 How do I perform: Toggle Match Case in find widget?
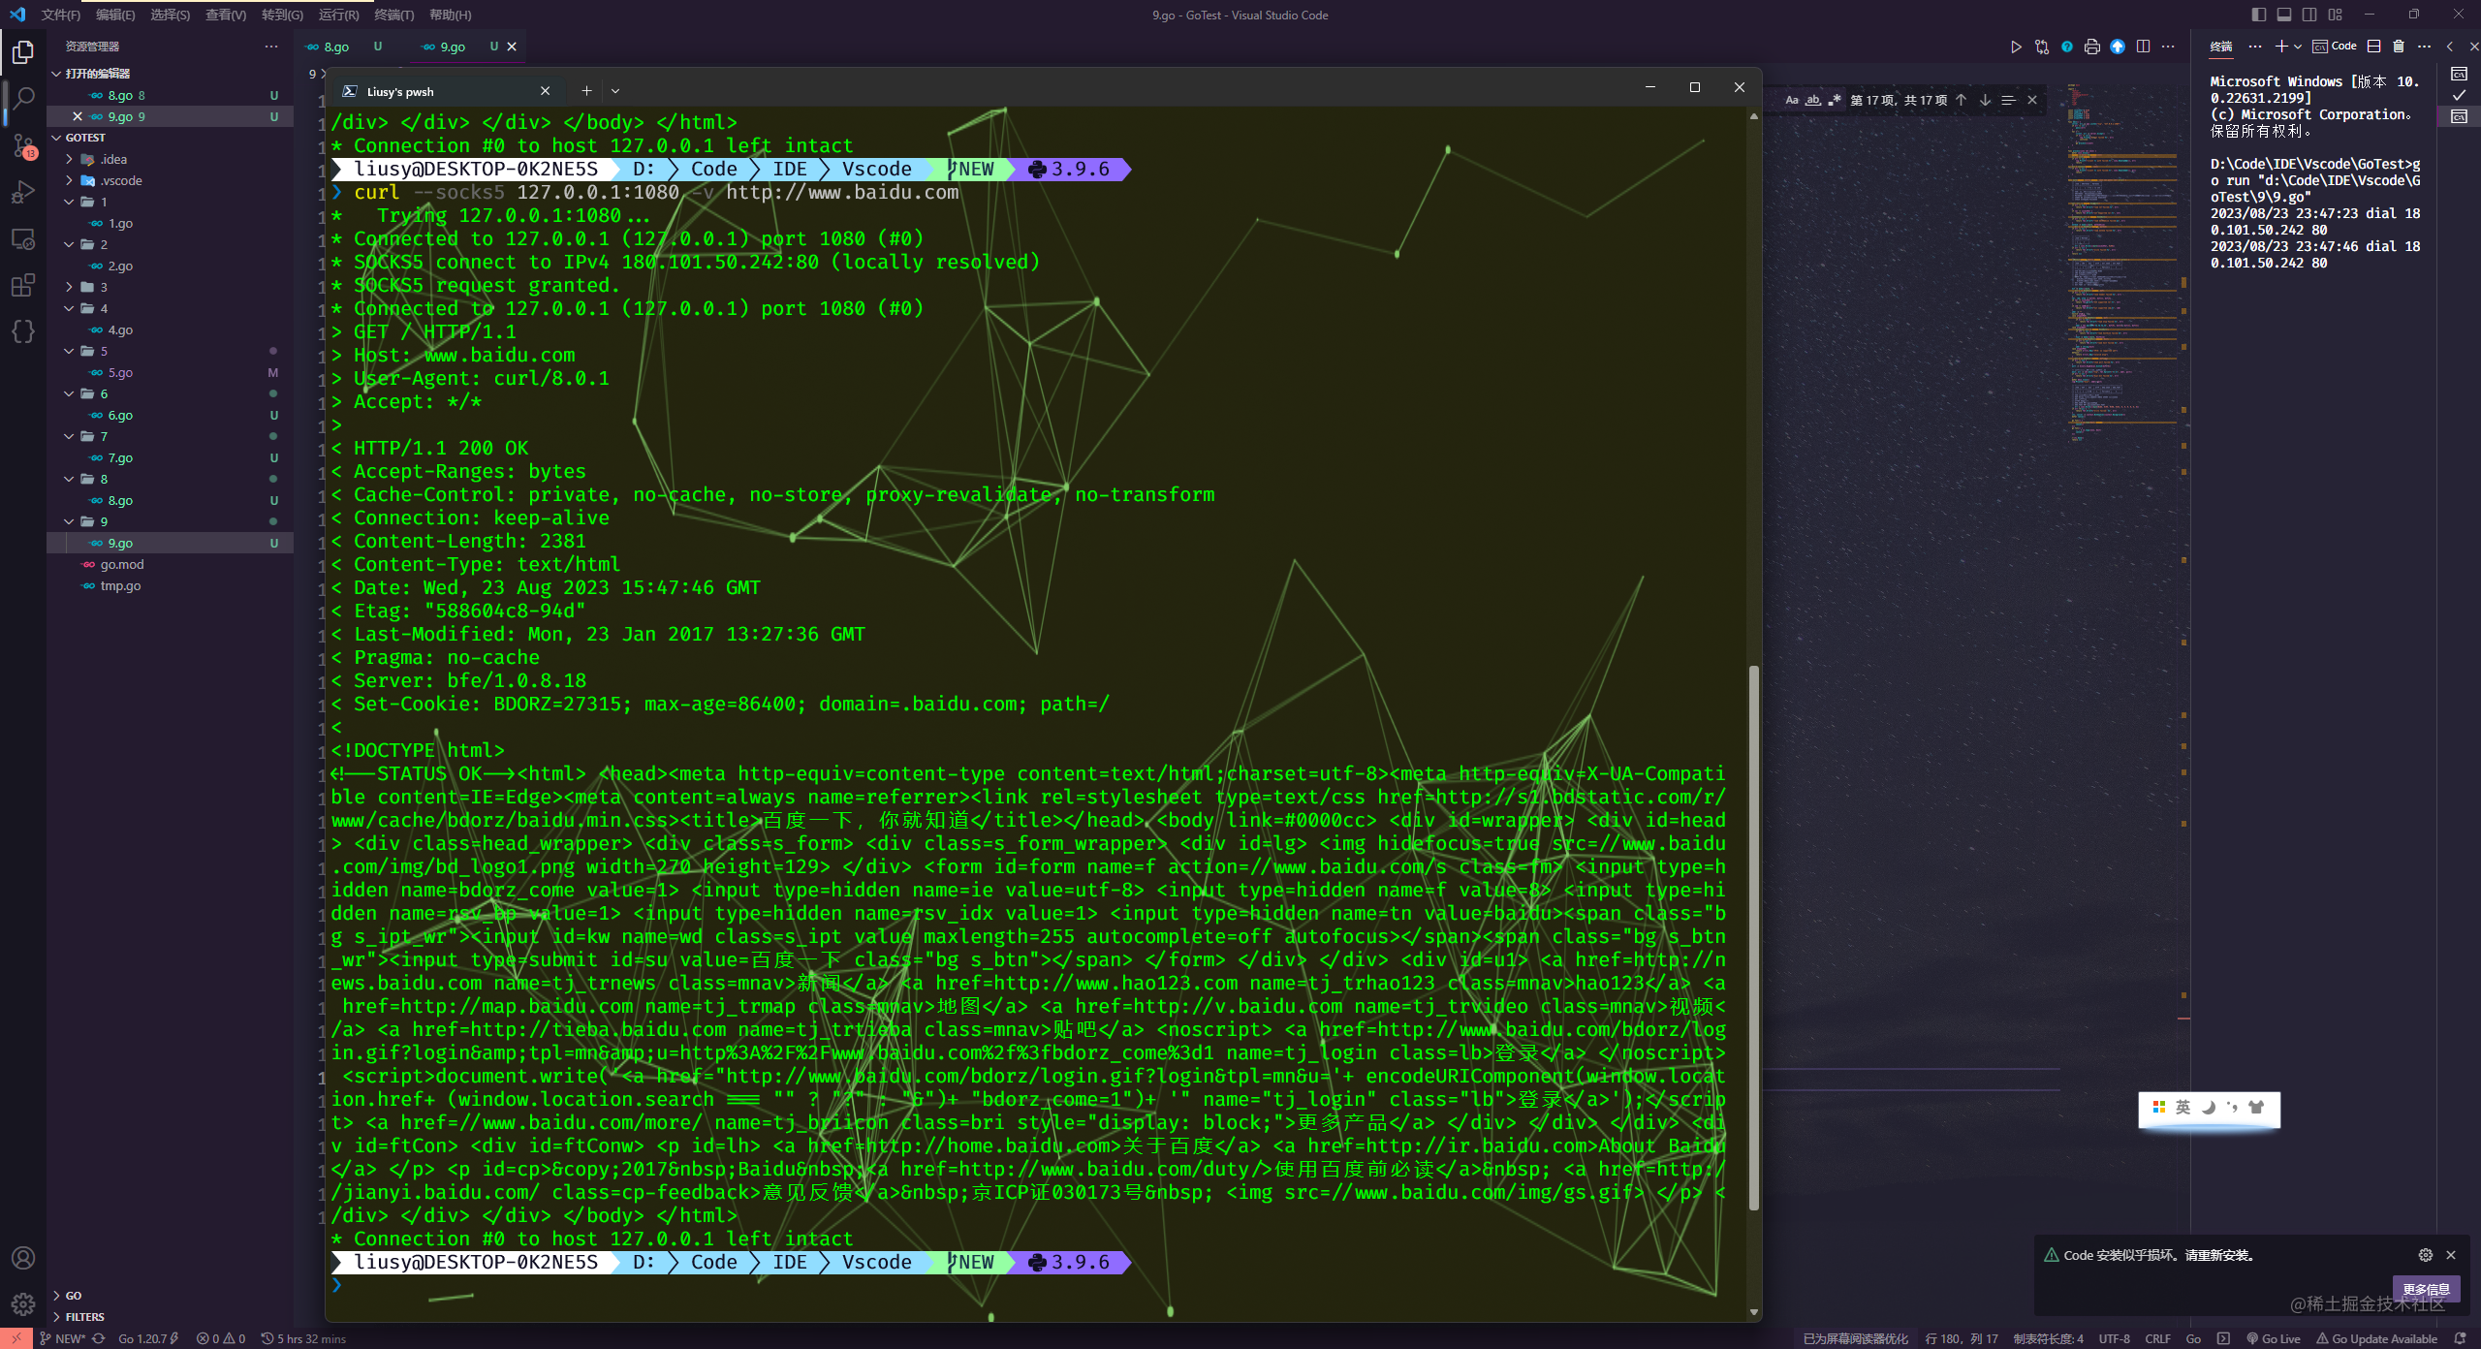(x=1792, y=100)
